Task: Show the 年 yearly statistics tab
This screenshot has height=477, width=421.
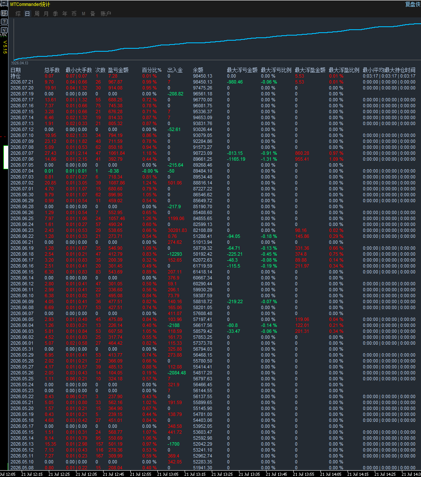Action: pyautogui.click(x=65, y=14)
